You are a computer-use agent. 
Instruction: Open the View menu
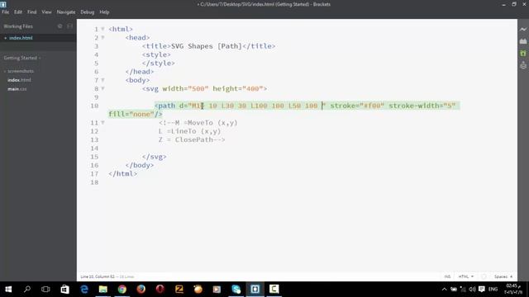click(x=46, y=12)
